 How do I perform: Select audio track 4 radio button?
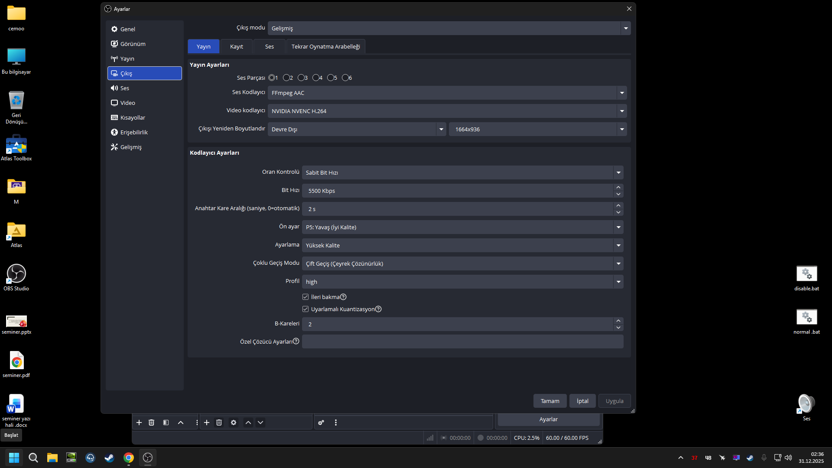[316, 78]
